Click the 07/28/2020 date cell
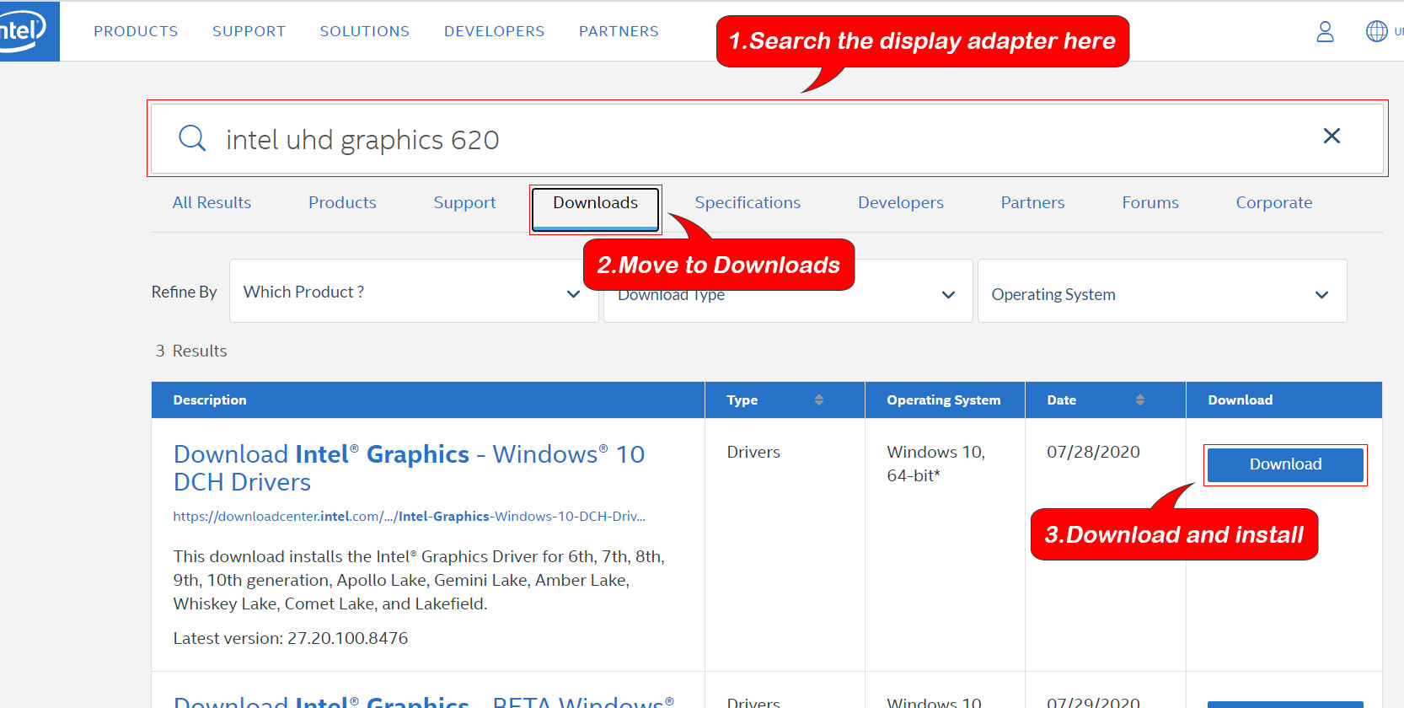This screenshot has width=1404, height=708. [x=1093, y=452]
